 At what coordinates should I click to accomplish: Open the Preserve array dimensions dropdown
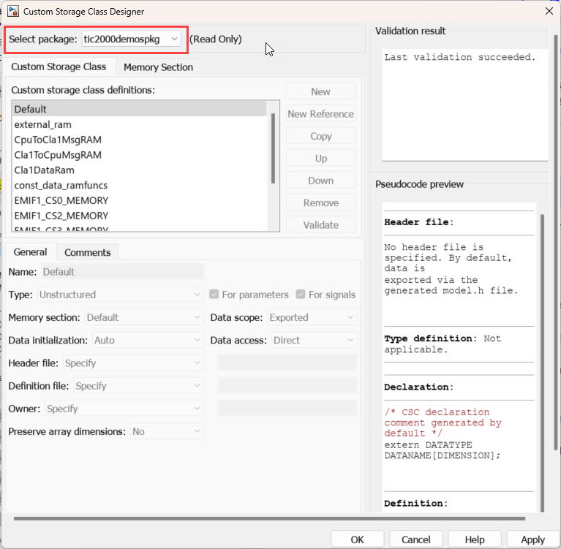[167, 432]
